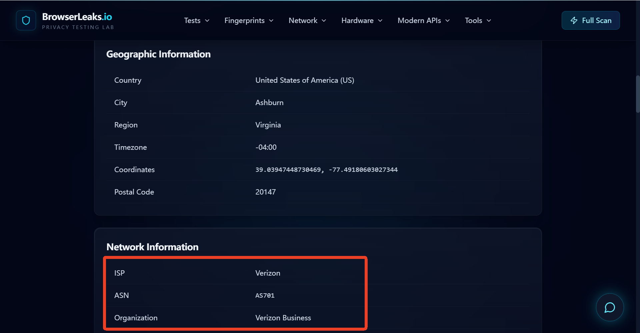Click the Timezone row label
The height and width of the screenshot is (333, 640).
(x=130, y=147)
